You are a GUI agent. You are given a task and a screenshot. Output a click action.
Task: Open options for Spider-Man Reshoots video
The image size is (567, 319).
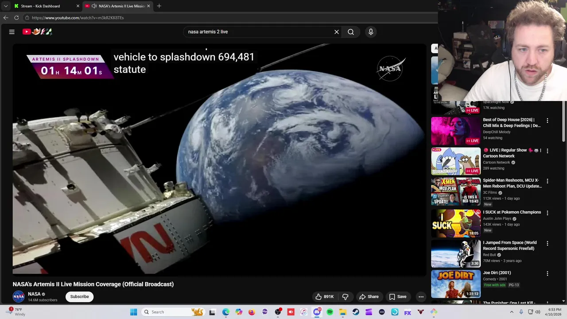pos(548,181)
